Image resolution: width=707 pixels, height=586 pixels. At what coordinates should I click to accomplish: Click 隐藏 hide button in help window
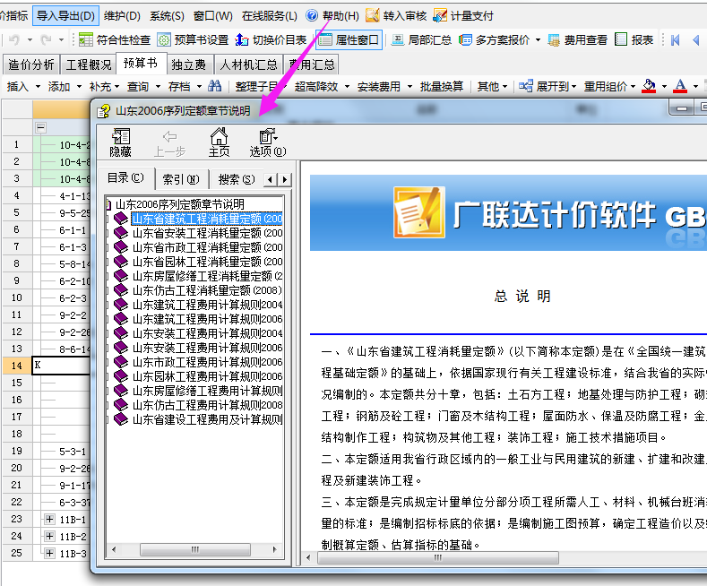tap(120, 142)
